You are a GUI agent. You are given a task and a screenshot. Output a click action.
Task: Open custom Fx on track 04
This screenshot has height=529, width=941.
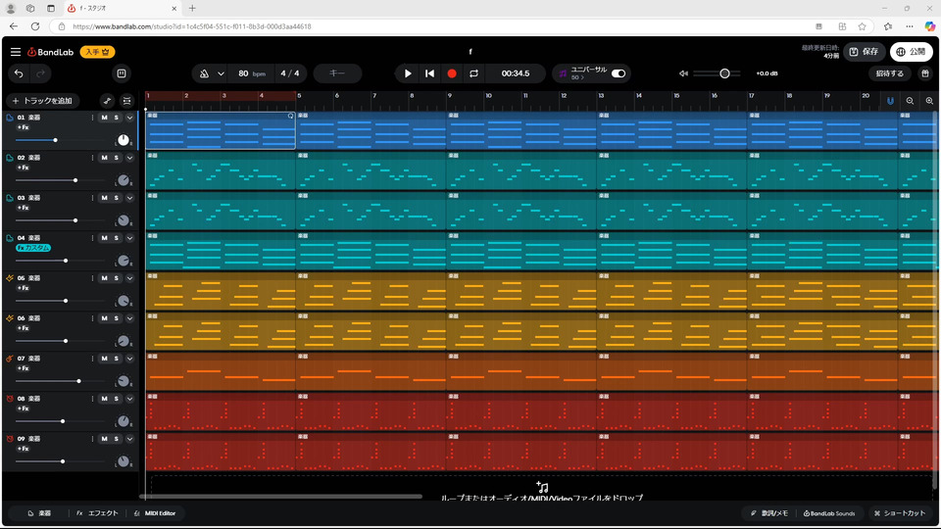[x=33, y=248]
